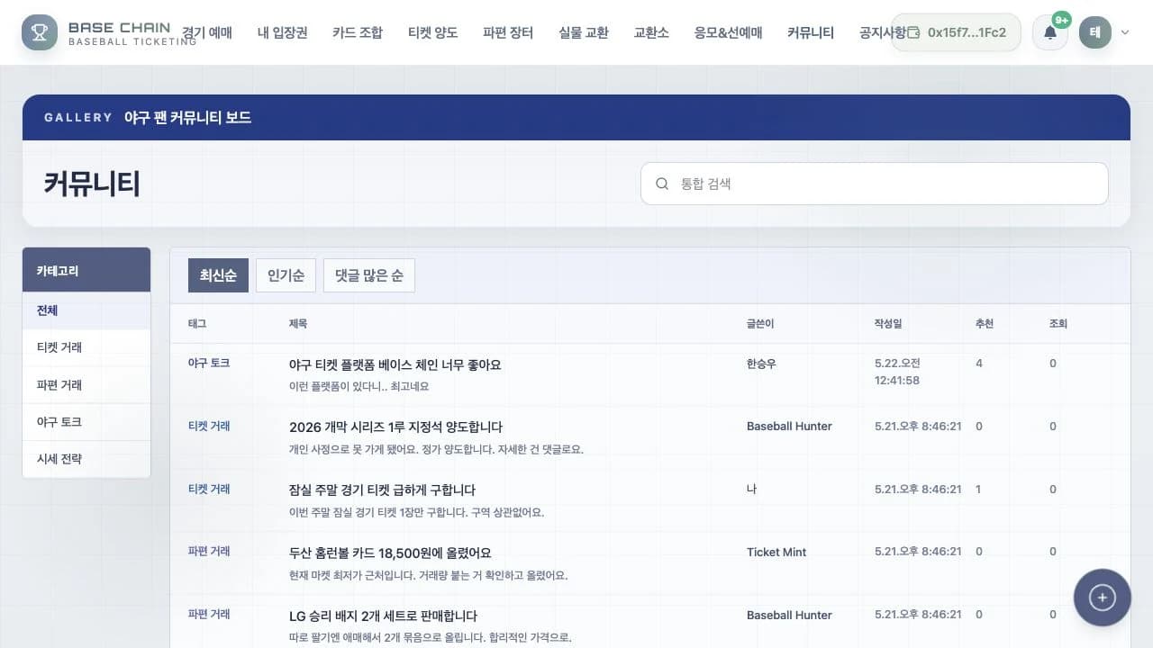Open post 잠실 주말 경기 티켓 급하게 구합니다
The image size is (1153, 648).
click(x=382, y=490)
